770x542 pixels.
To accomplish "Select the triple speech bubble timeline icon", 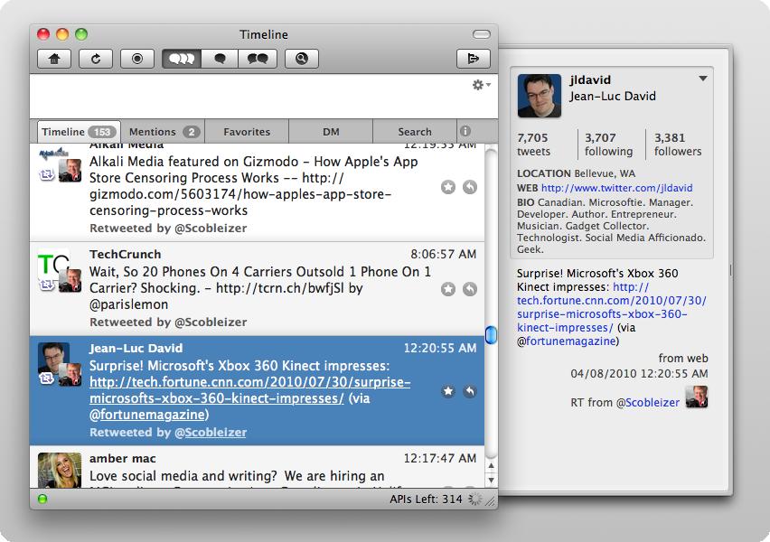I will [x=180, y=58].
